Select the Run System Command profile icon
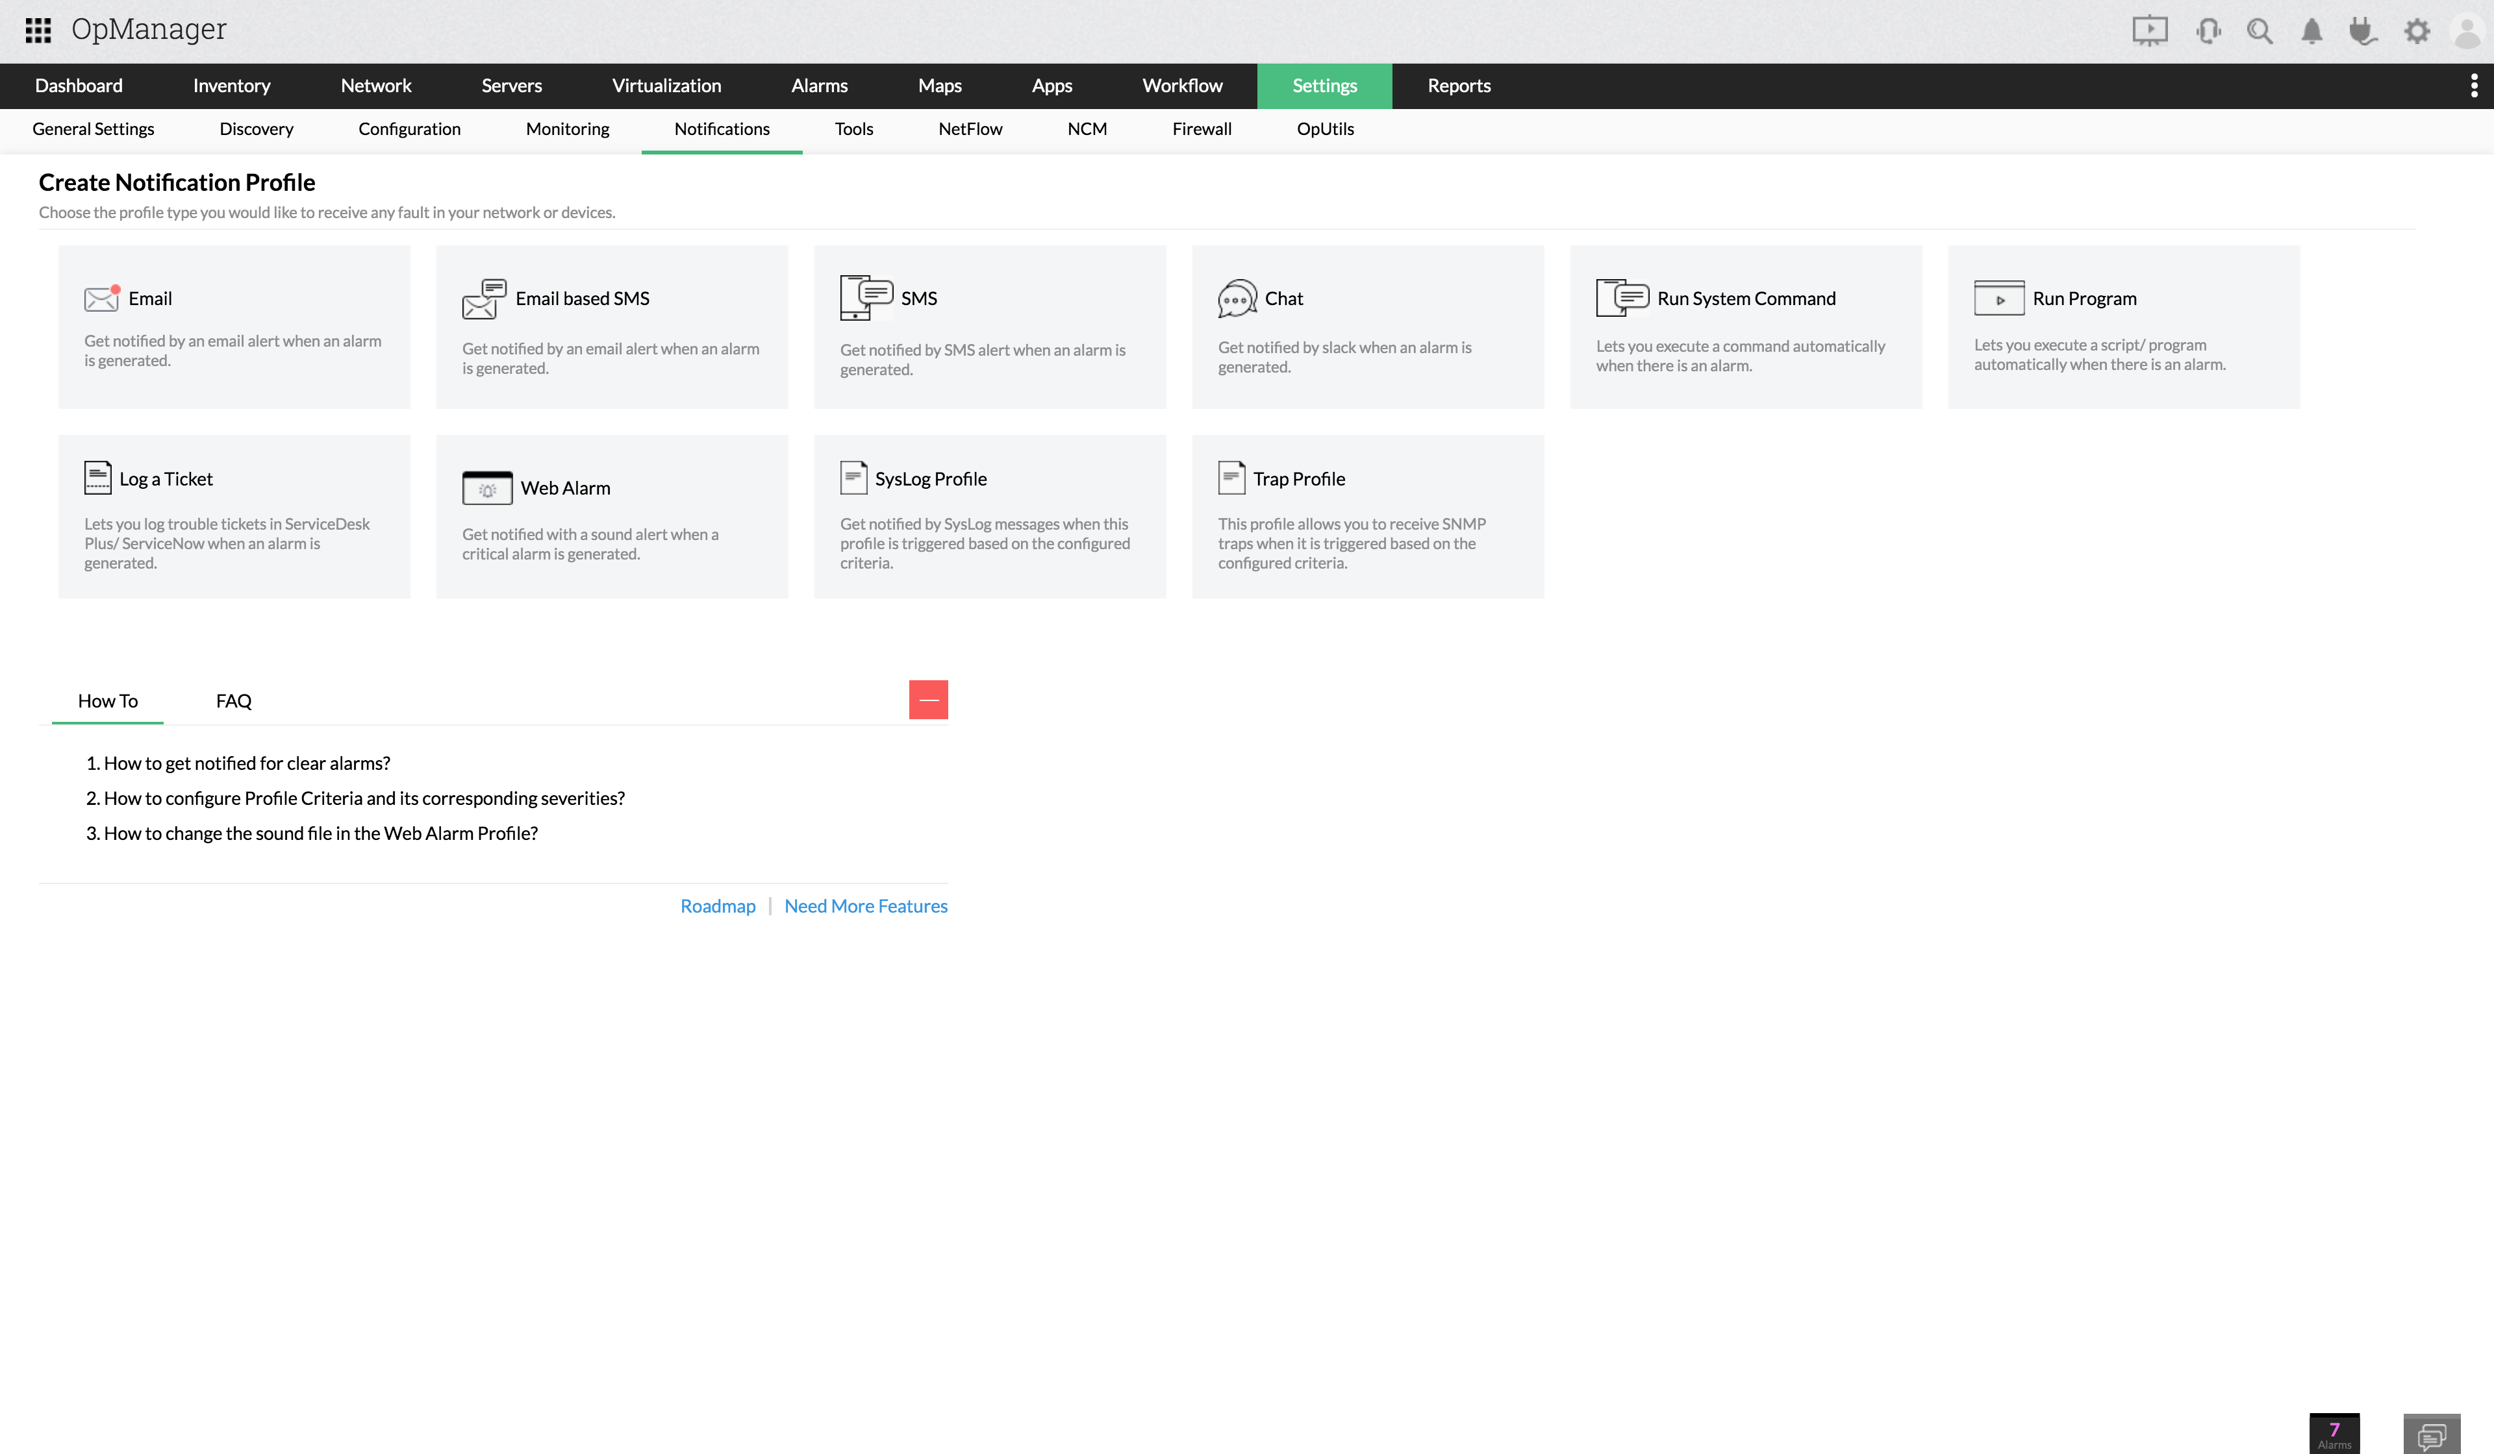2494x1454 pixels. point(1623,298)
